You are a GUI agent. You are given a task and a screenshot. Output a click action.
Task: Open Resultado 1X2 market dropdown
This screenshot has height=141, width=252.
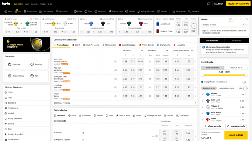133,51
